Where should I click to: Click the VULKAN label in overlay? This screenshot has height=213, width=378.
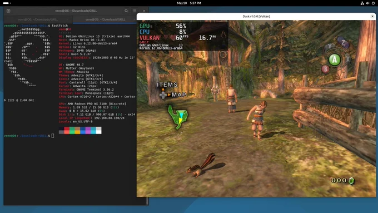pos(150,38)
